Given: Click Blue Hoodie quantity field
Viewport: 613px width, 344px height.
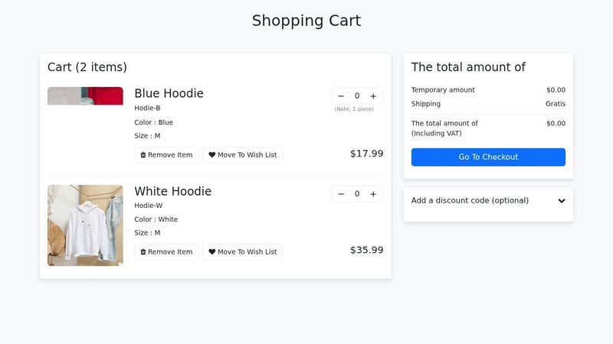Looking at the screenshot, I should [x=357, y=96].
